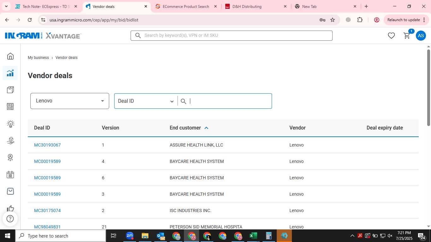Open Excel from the taskbar

253,236
